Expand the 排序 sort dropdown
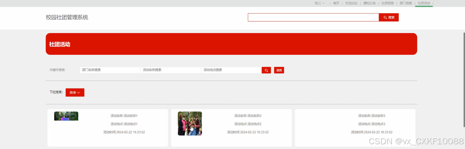The height and width of the screenshot is (149, 465). tap(75, 92)
